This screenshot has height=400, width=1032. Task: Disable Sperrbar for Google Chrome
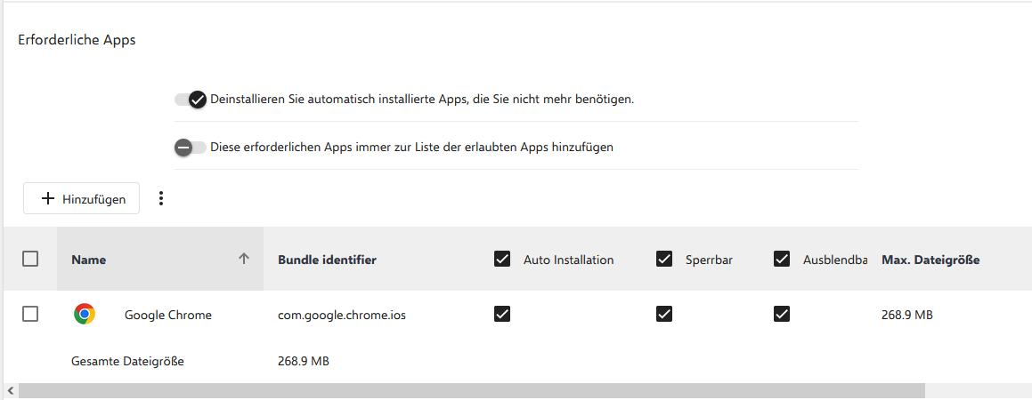tap(663, 314)
